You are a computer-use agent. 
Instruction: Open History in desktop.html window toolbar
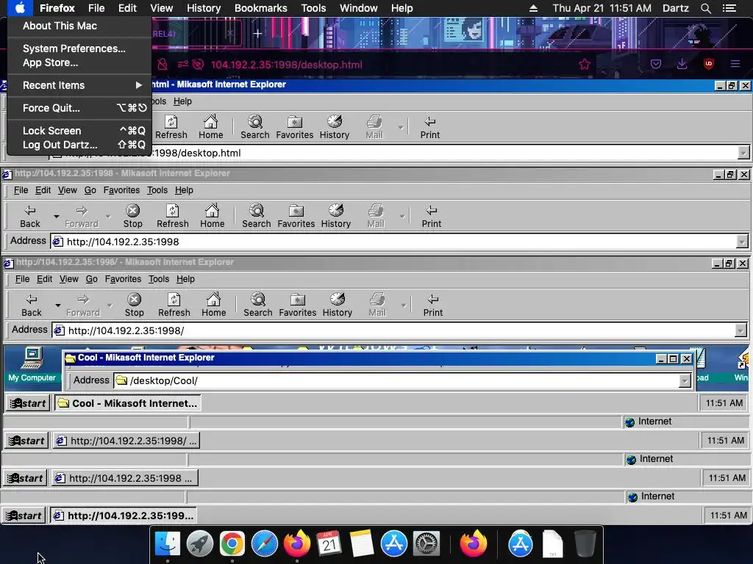(x=335, y=128)
